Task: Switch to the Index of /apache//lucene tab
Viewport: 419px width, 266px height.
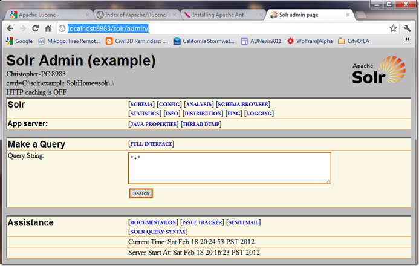Action: click(x=137, y=15)
